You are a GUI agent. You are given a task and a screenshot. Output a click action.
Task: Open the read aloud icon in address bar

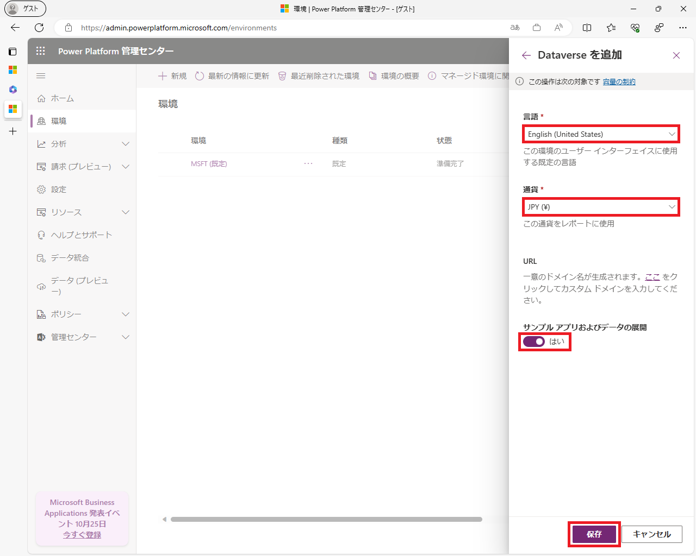pyautogui.click(x=558, y=28)
